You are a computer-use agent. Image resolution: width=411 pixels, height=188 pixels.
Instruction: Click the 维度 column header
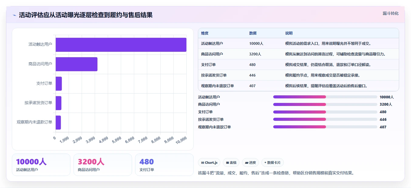[205, 33]
